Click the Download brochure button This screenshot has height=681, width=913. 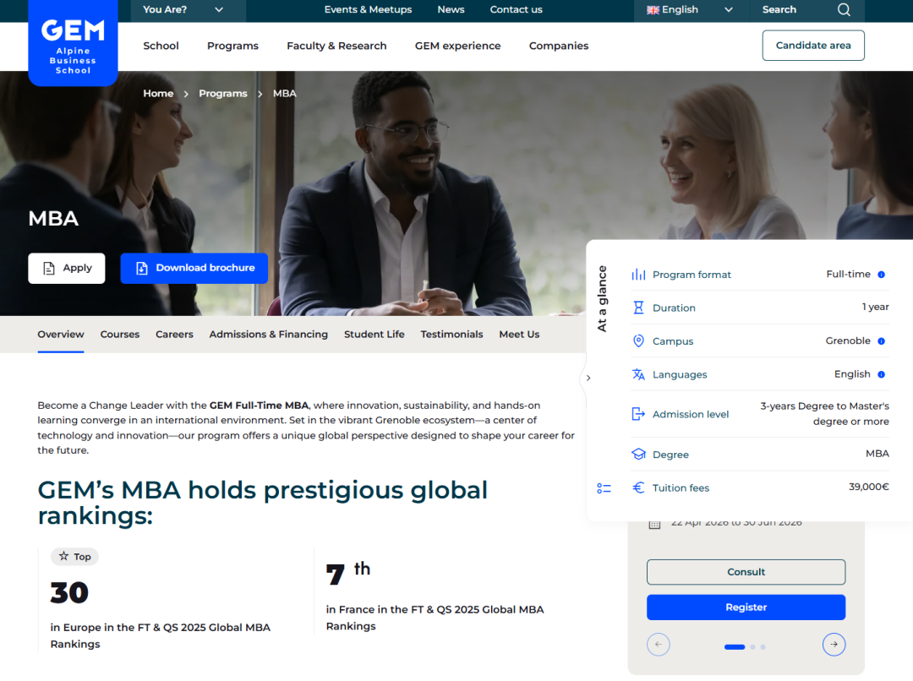tap(194, 268)
